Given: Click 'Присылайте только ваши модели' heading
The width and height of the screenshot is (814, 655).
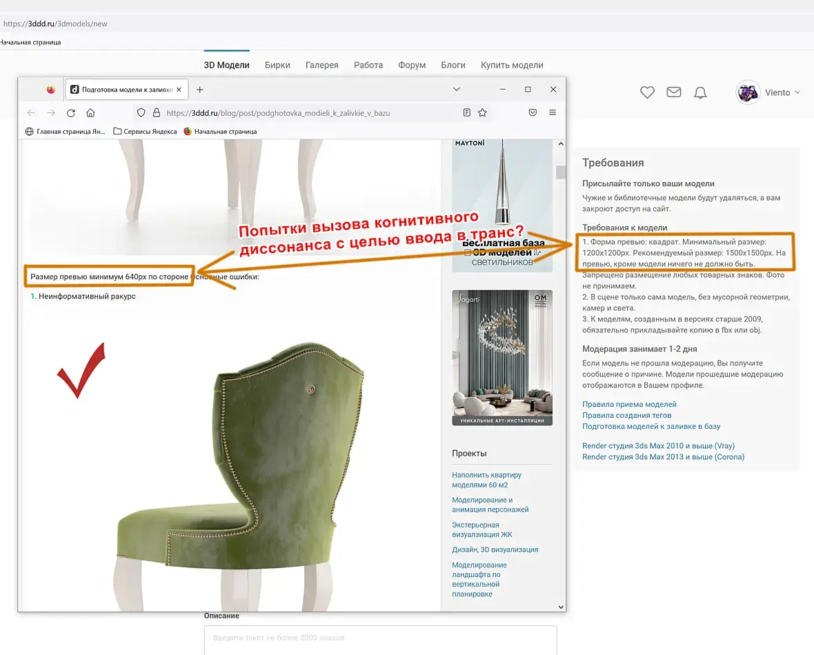Looking at the screenshot, I should 648,183.
